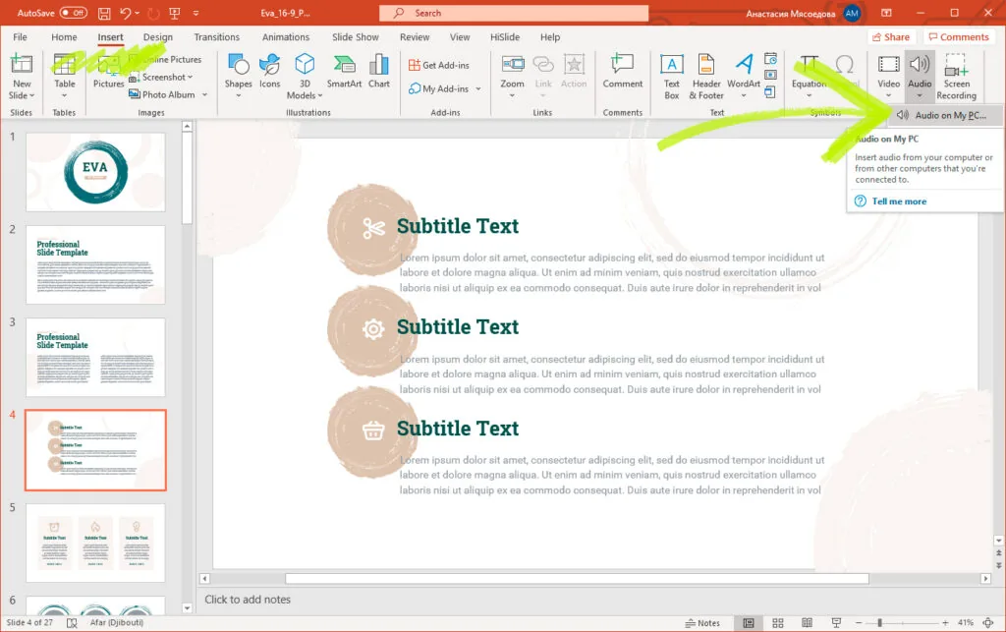
Task: Select slide 1 EVA thumbnail
Action: coord(95,173)
